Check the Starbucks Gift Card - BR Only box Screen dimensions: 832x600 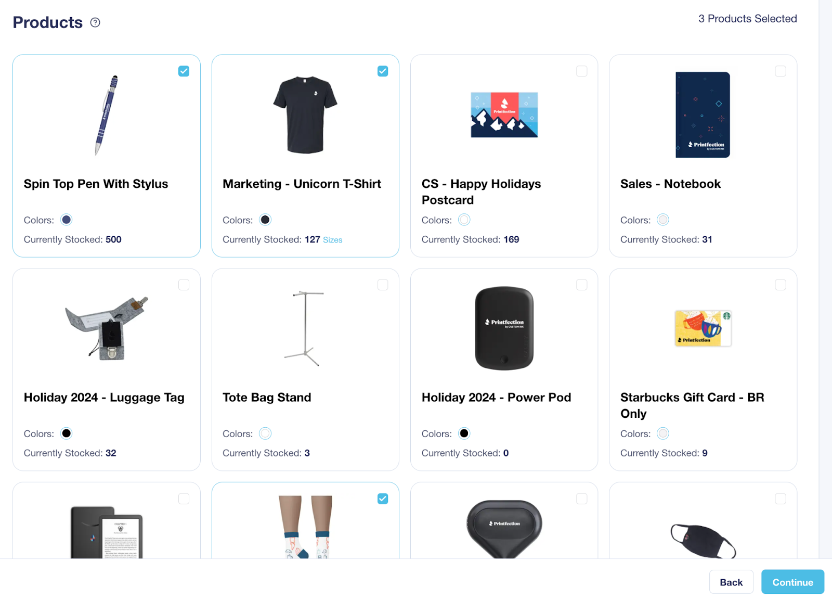click(x=781, y=285)
